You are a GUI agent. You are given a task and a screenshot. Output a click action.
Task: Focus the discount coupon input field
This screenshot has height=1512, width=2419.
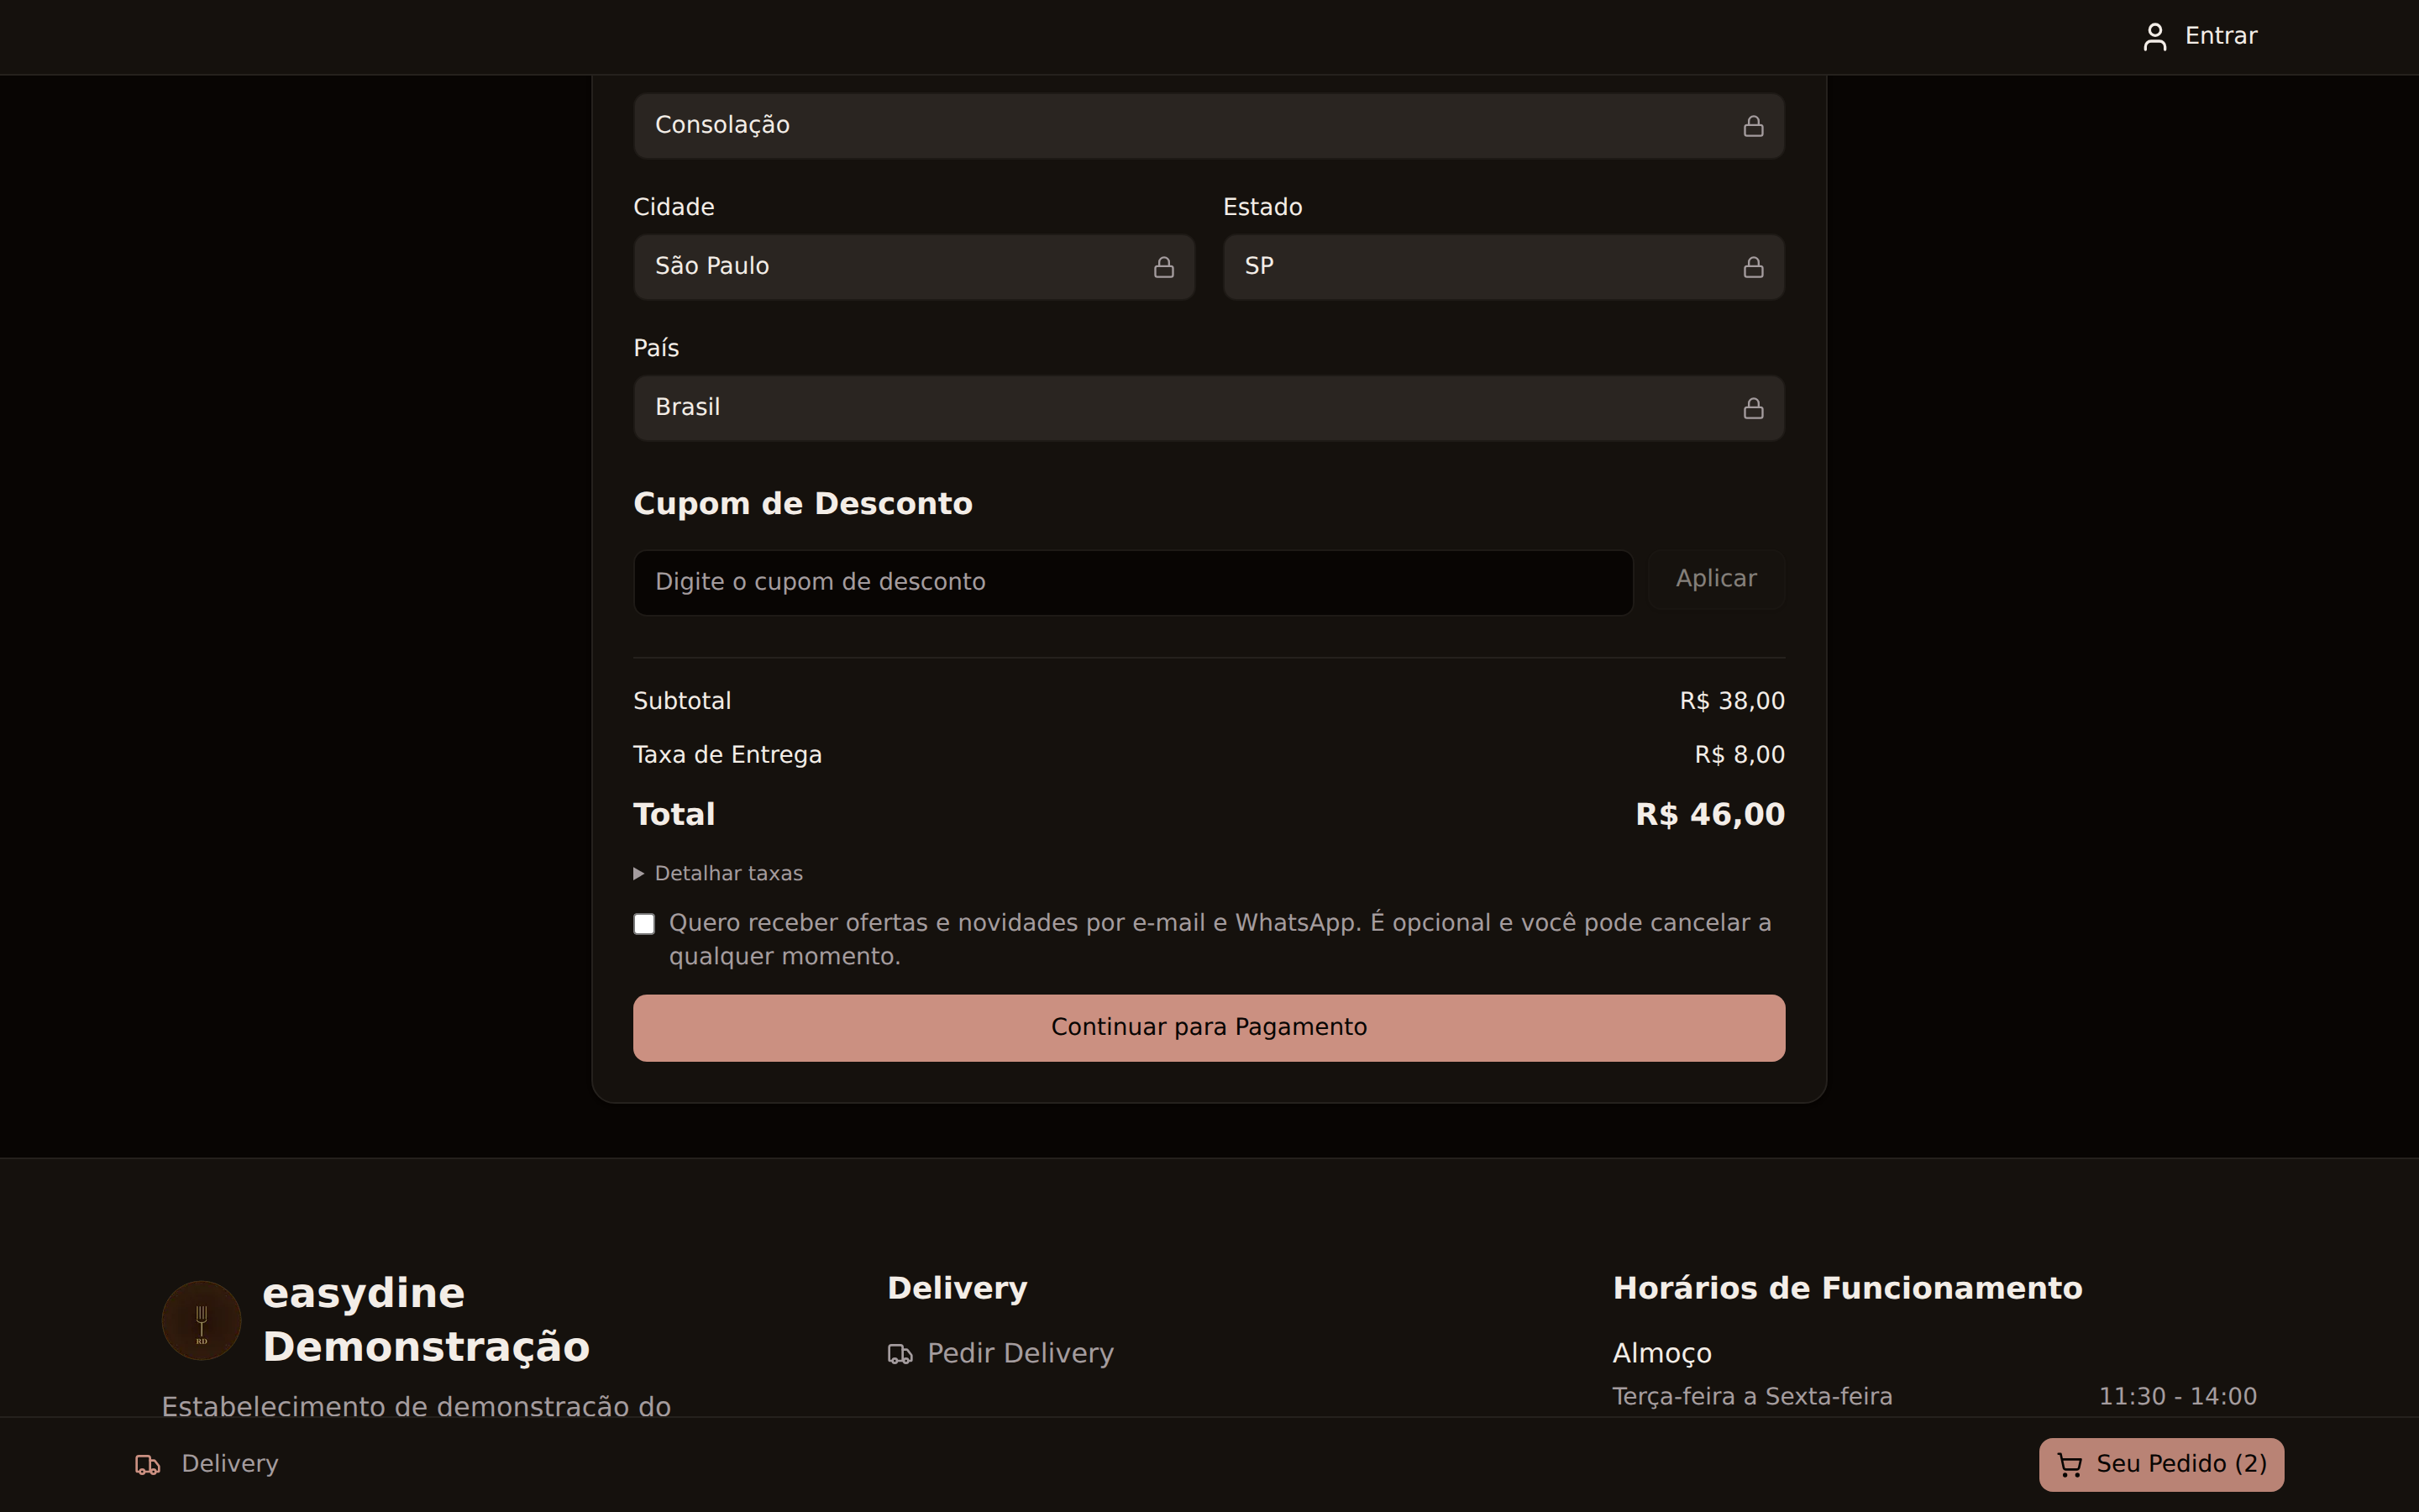tap(1132, 582)
